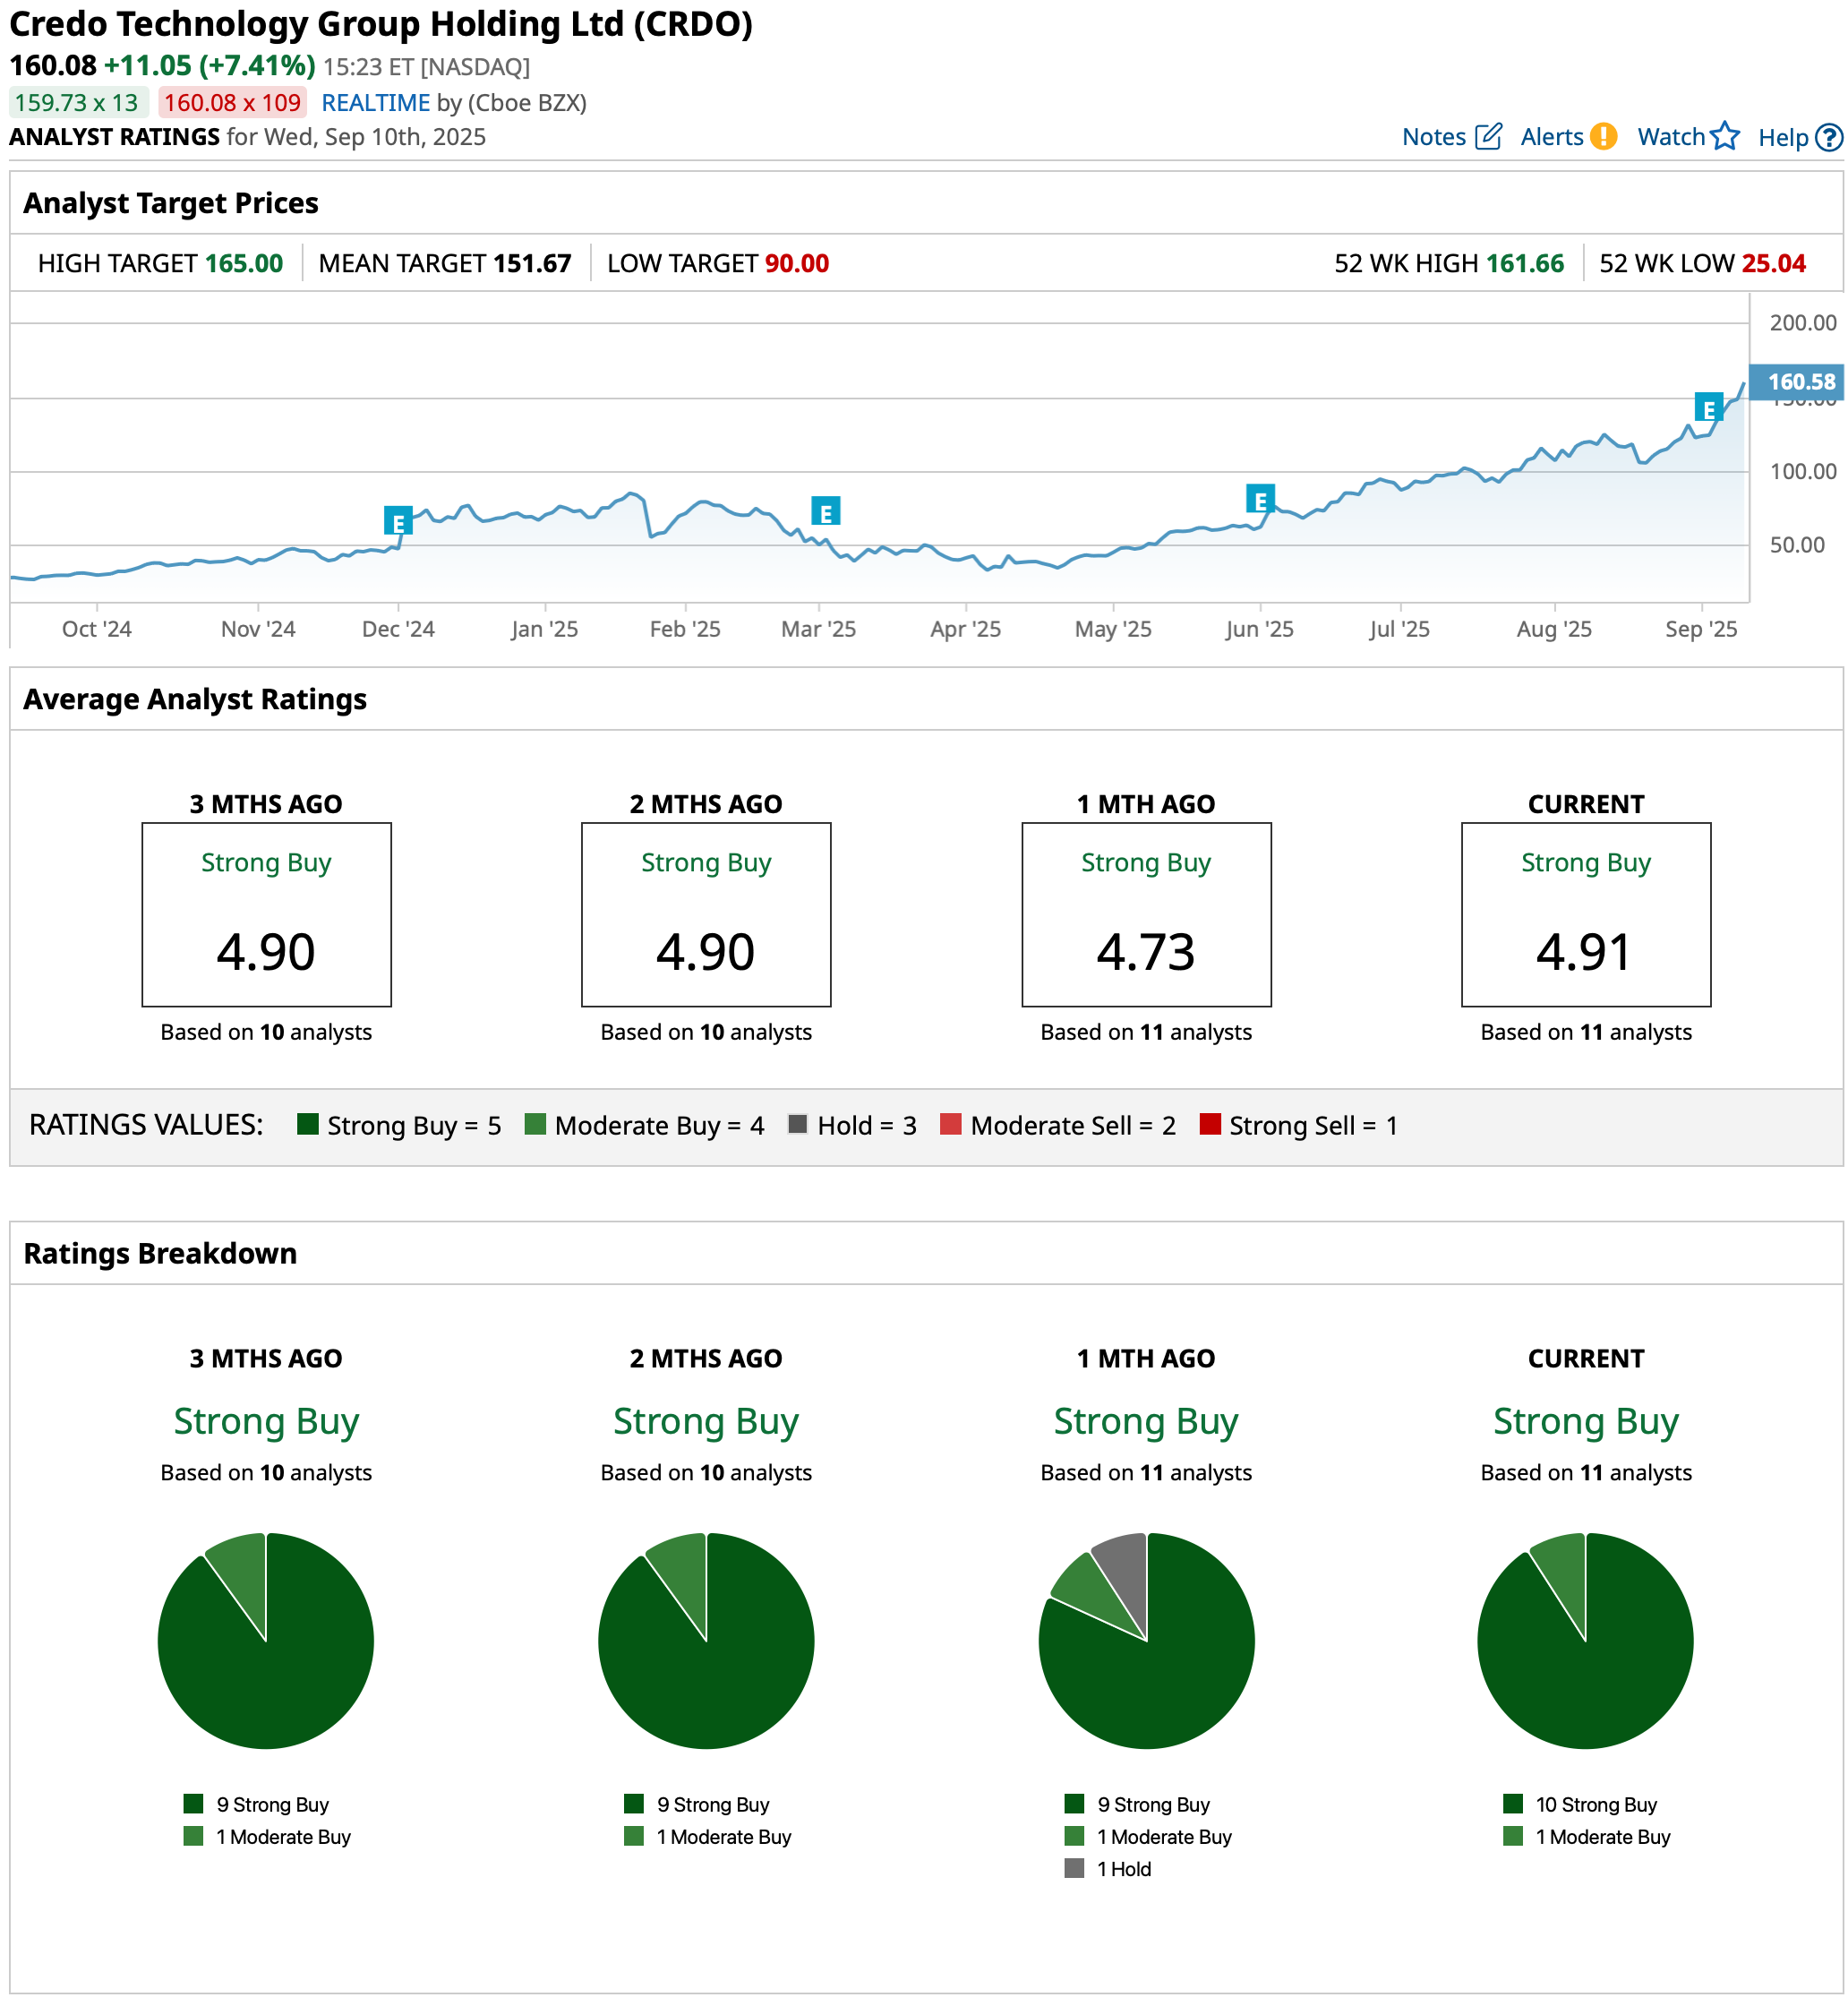Click the +11.05 (+7.41%) price change
Viewport: 1848px width, 2006px height.
click(x=210, y=66)
